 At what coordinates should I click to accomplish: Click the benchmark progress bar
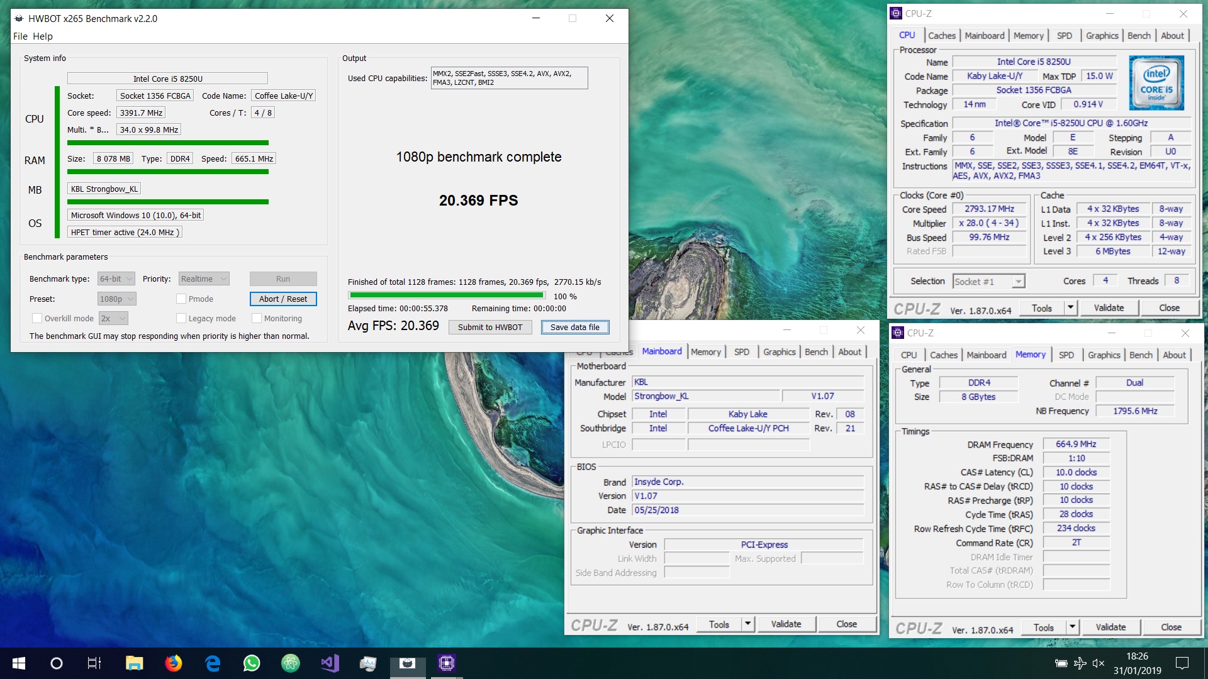tap(447, 295)
